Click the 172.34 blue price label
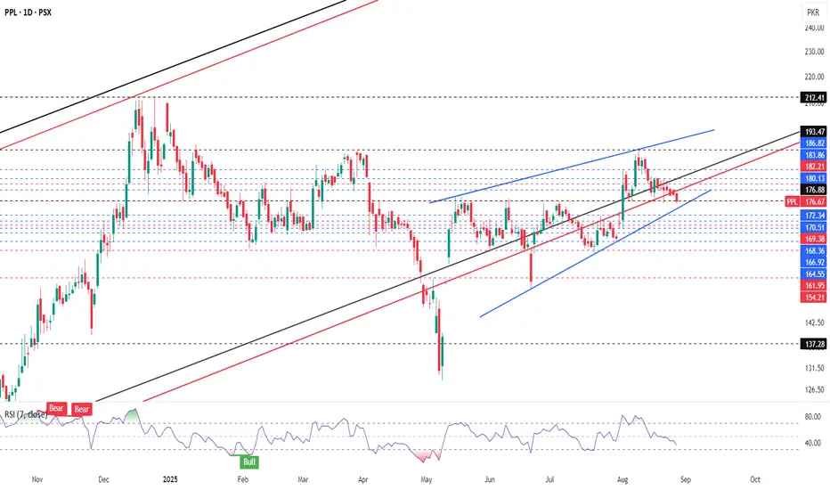This screenshot has width=830, height=490. [814, 215]
